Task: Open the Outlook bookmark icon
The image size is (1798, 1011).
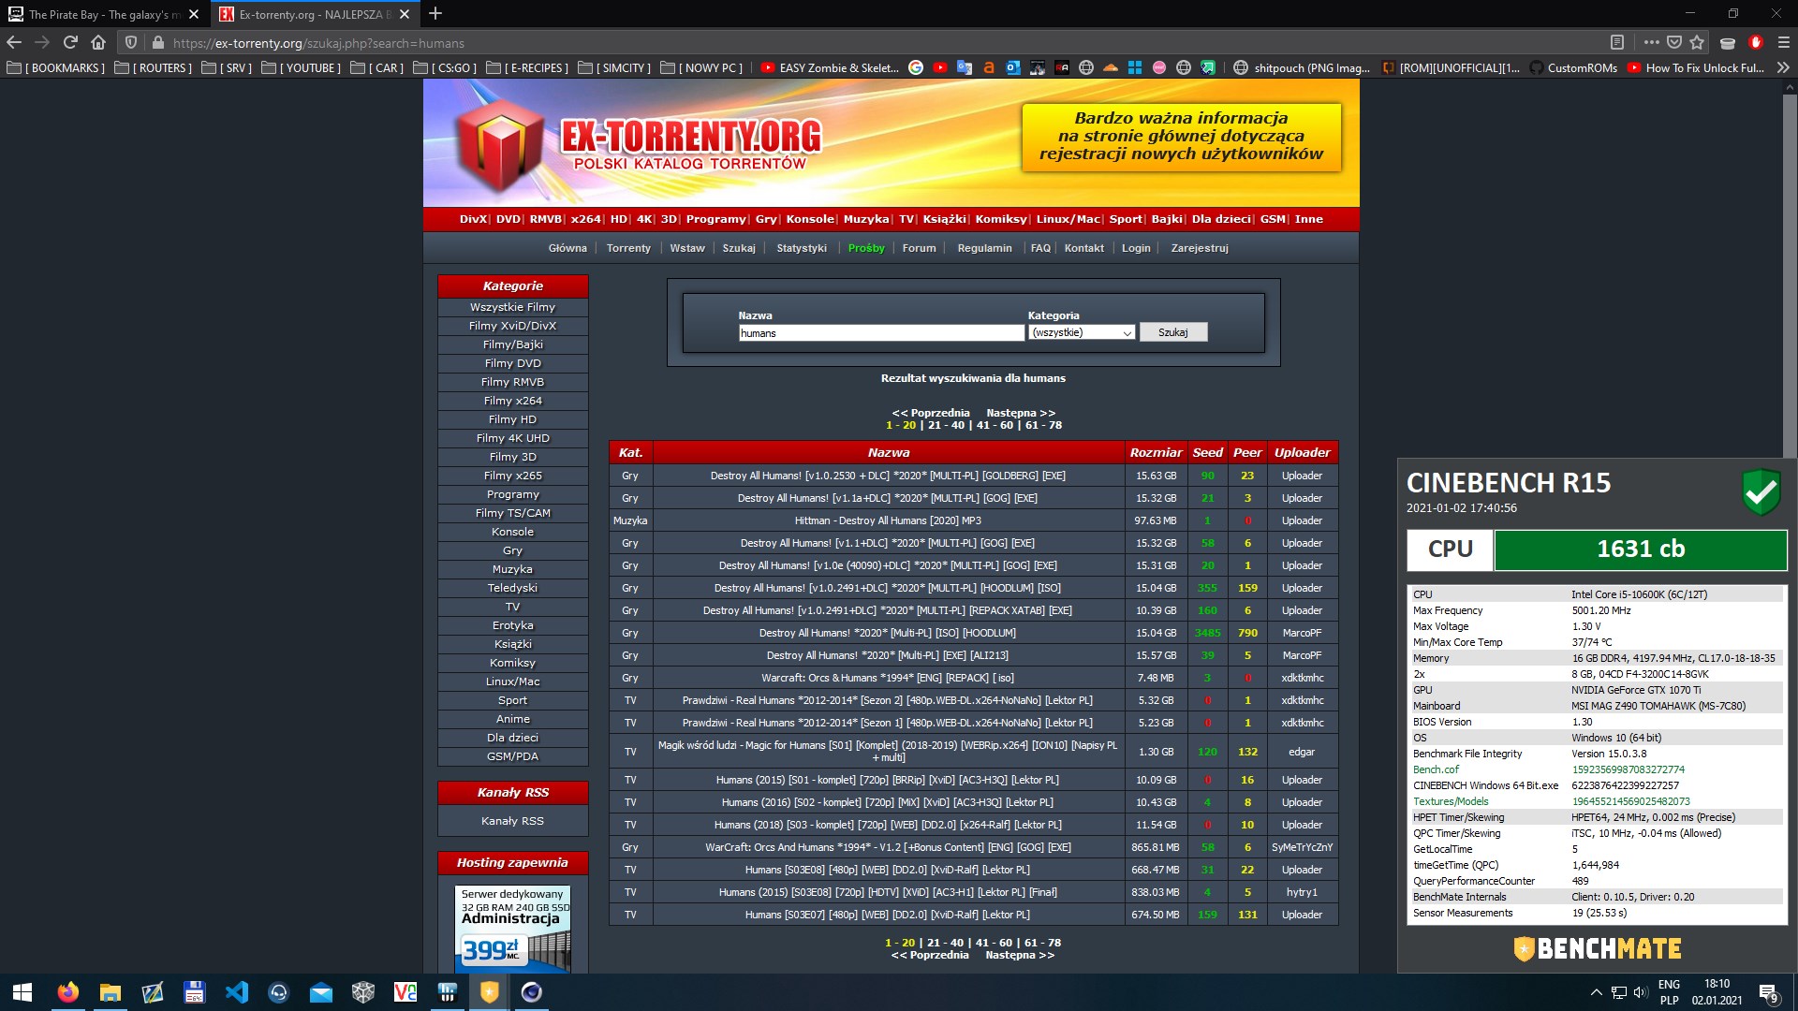Action: coord(1013,67)
